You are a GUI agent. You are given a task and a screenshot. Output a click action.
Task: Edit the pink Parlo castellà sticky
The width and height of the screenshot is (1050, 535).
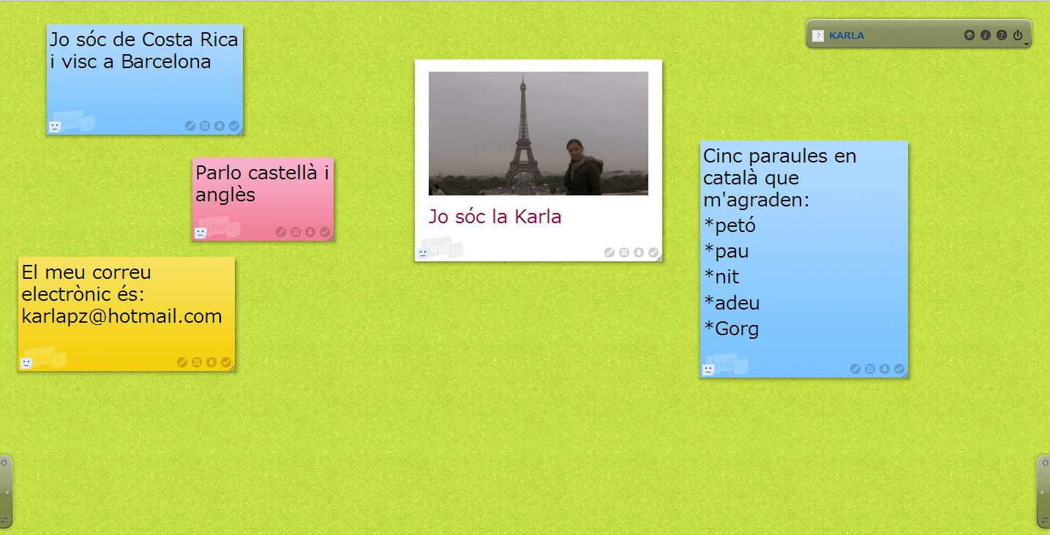(281, 232)
